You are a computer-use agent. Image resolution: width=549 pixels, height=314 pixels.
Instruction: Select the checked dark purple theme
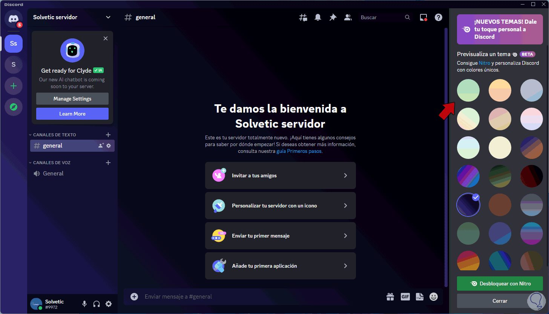(x=468, y=205)
